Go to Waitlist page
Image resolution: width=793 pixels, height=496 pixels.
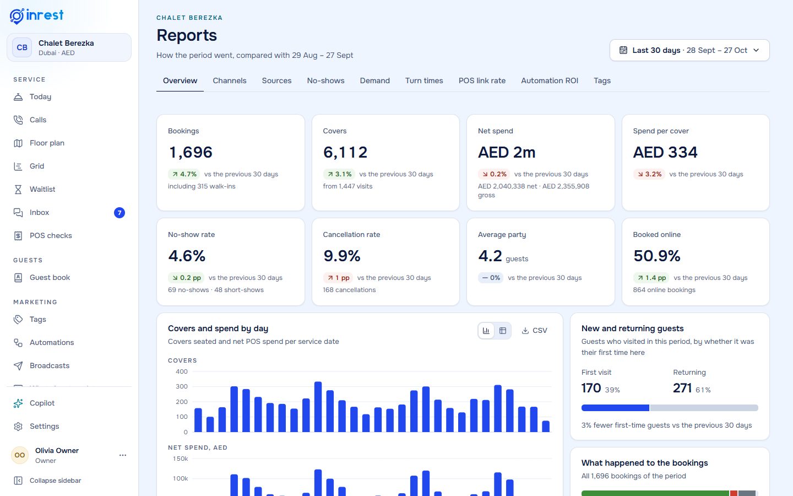[x=69, y=189]
